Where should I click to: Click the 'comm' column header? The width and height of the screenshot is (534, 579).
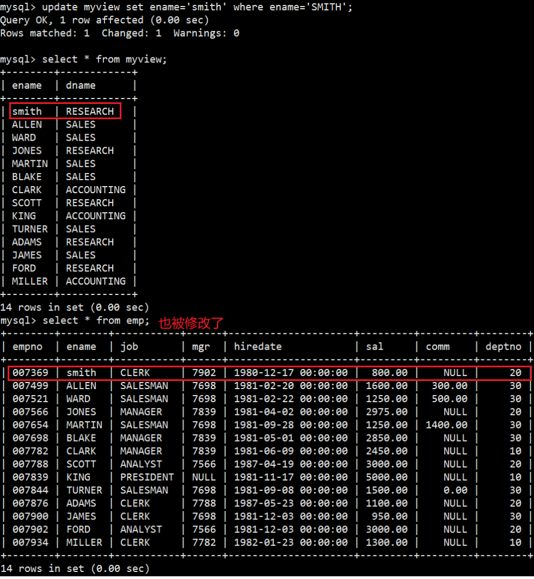(x=438, y=347)
